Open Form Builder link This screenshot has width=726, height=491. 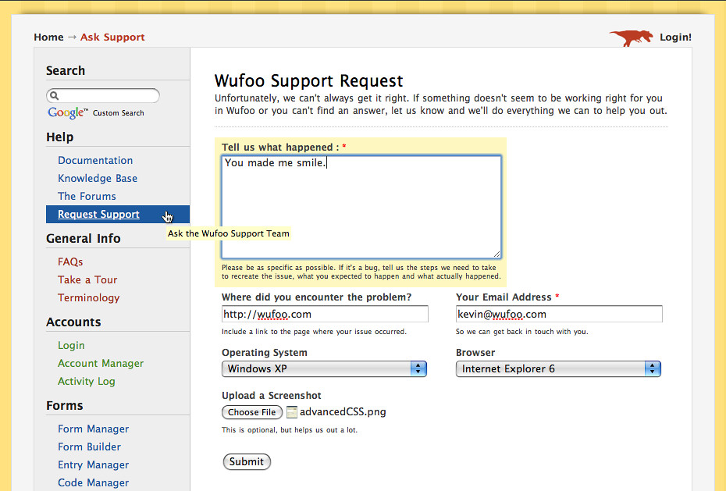[x=89, y=447]
